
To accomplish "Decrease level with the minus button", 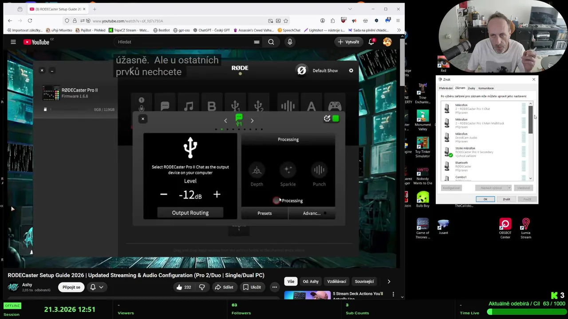I will click(164, 194).
